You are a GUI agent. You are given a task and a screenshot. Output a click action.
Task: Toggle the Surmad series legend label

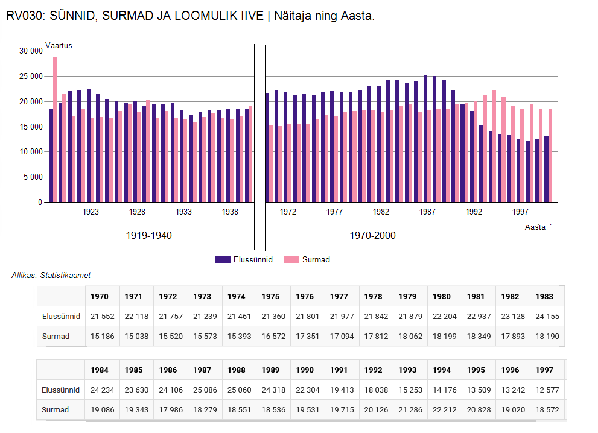316,260
